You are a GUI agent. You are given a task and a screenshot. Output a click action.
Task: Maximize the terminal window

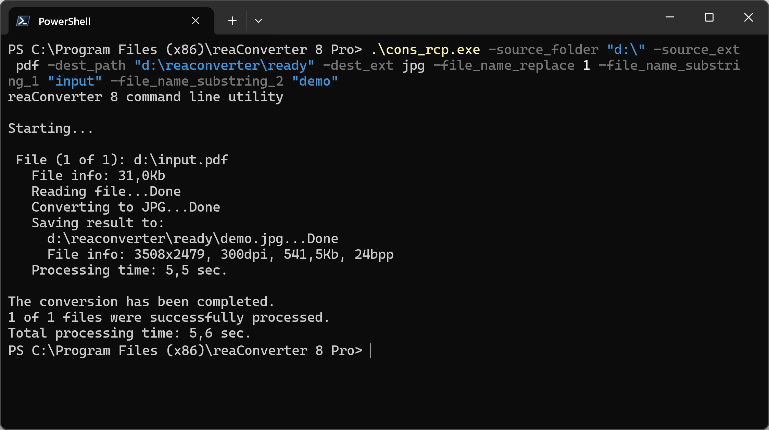(x=709, y=17)
